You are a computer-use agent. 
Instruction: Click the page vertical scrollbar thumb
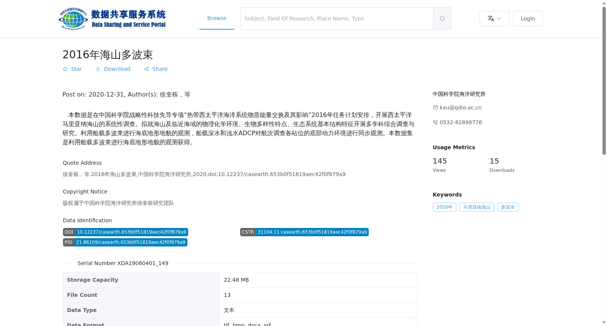click(x=604, y=81)
